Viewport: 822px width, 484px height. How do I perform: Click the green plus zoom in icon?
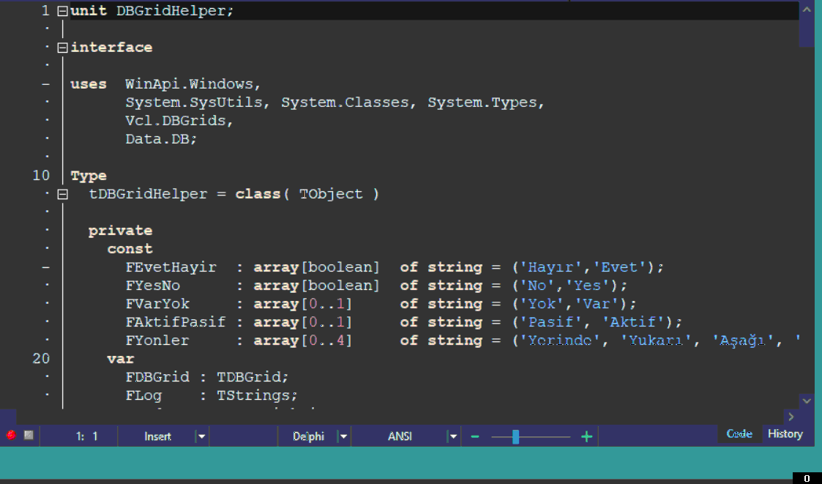click(586, 436)
